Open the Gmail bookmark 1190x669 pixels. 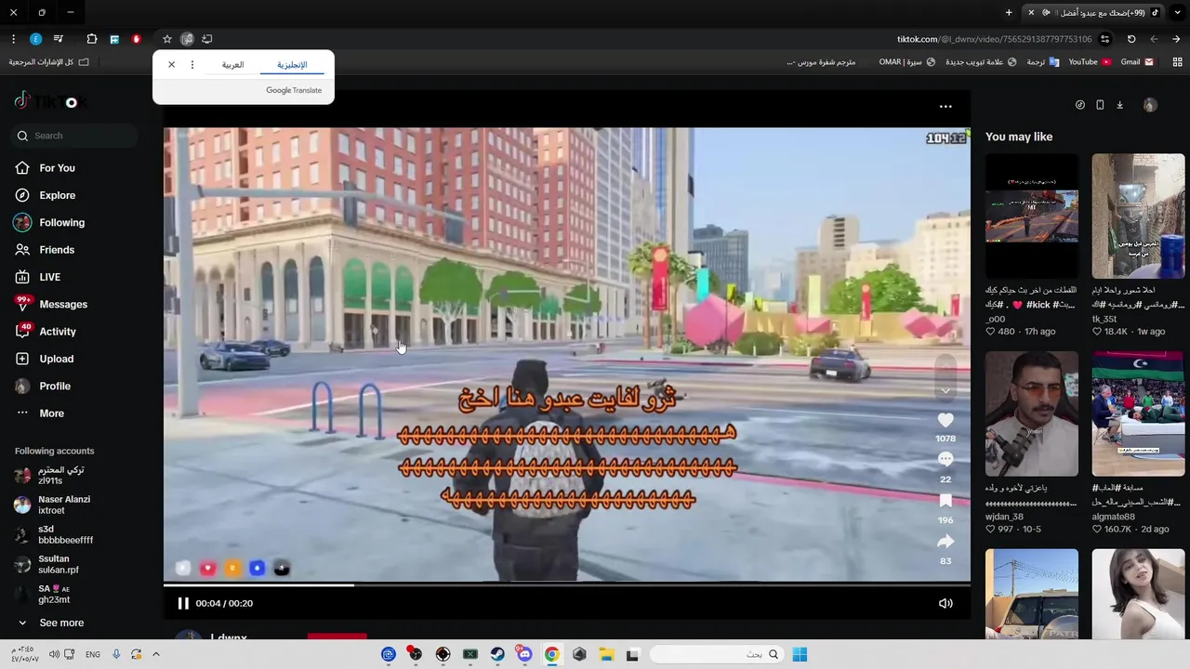pyautogui.click(x=1137, y=61)
